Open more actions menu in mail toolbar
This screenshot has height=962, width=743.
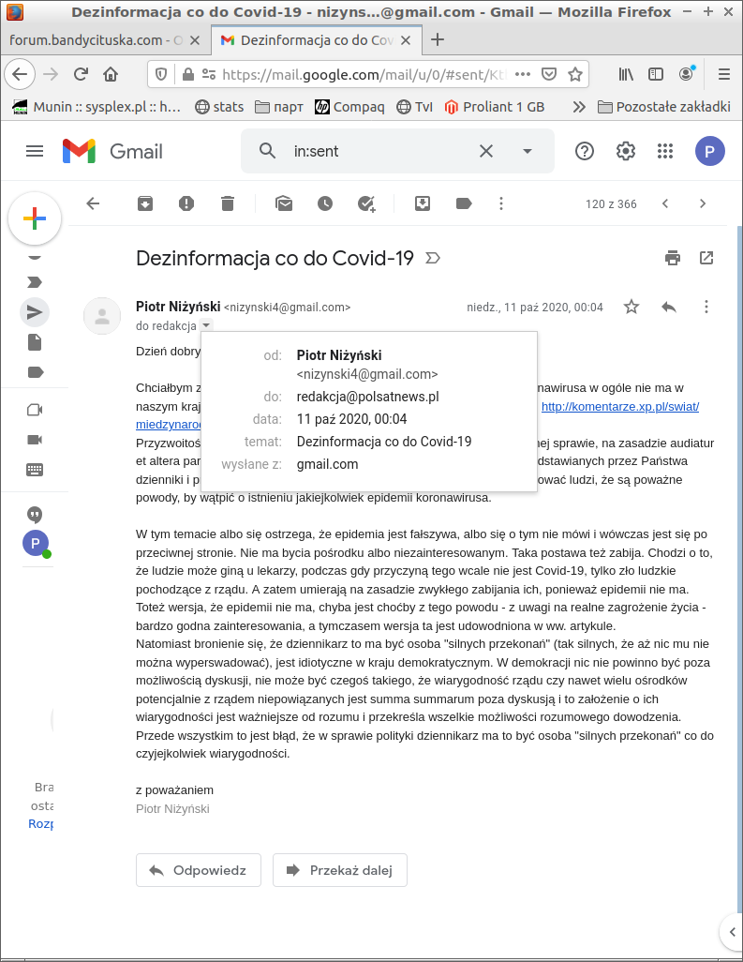point(501,203)
